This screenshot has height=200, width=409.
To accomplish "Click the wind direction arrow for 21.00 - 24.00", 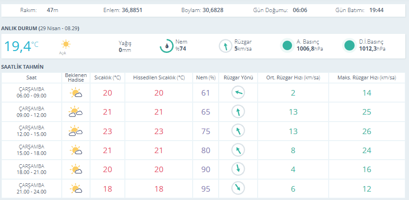I will 238,188.
